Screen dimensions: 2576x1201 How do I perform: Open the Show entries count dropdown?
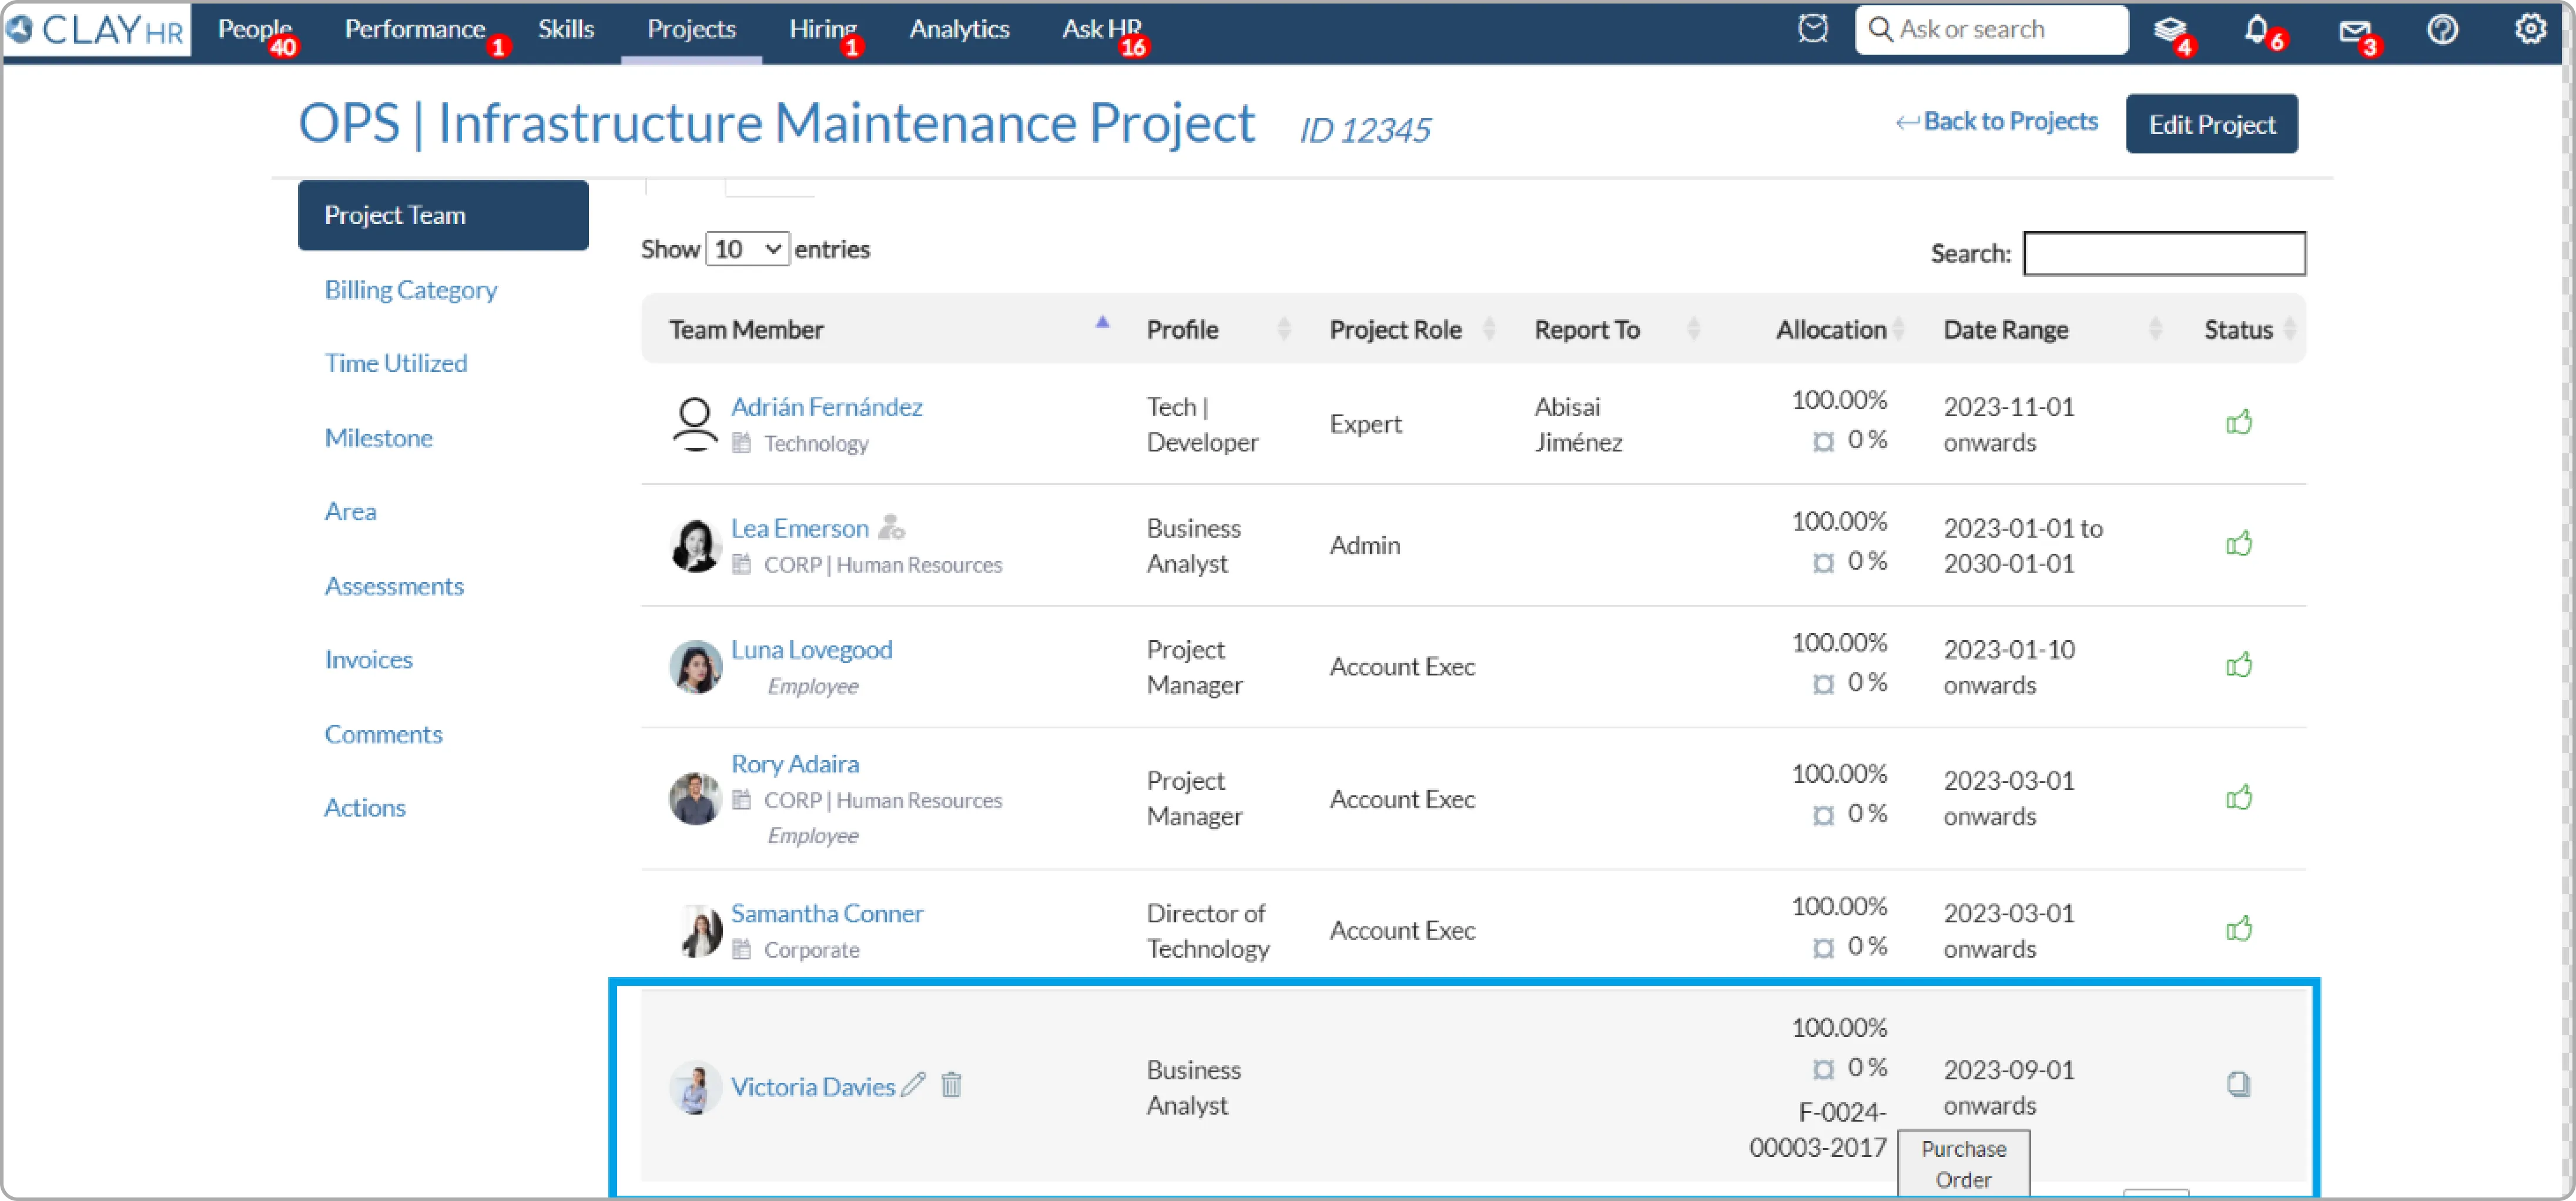(x=747, y=249)
